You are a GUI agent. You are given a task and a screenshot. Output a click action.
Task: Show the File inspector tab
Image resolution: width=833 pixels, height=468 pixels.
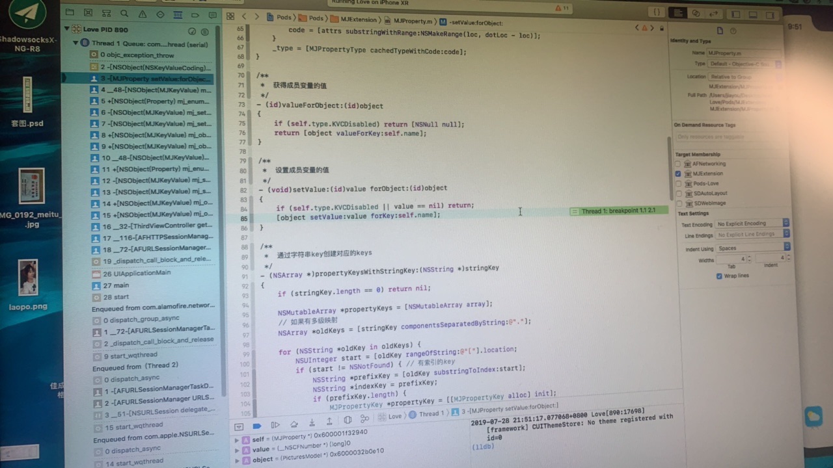click(x=720, y=31)
